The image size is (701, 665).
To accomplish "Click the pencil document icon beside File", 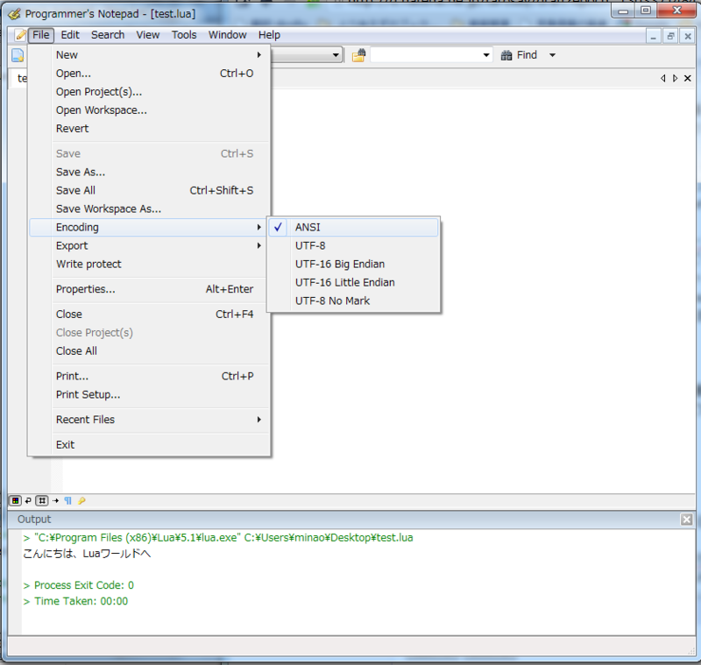I will point(19,35).
